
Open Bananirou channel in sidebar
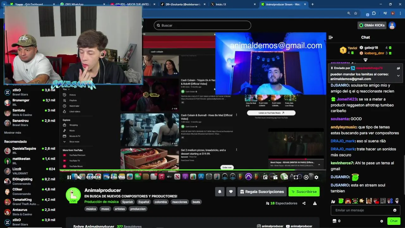tap(30, 123)
